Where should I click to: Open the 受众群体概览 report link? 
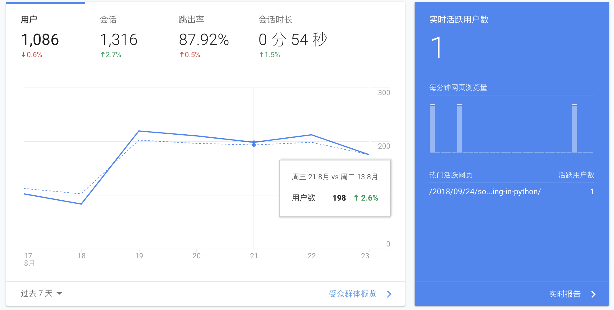(353, 294)
